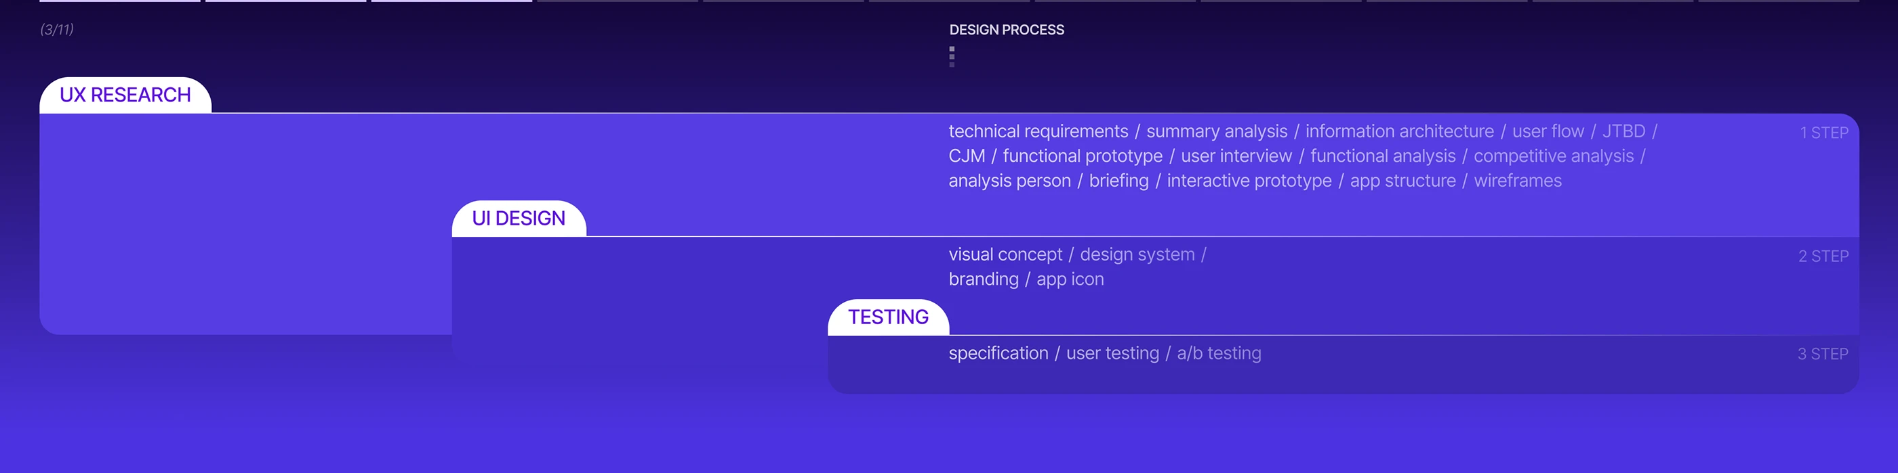Click the 'technical requirements' text
This screenshot has height=473, width=1898.
(x=1038, y=132)
